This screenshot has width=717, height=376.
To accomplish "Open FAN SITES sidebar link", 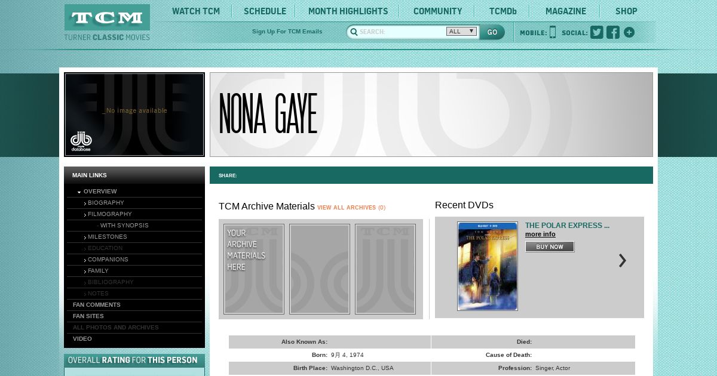I will click(x=88, y=316).
